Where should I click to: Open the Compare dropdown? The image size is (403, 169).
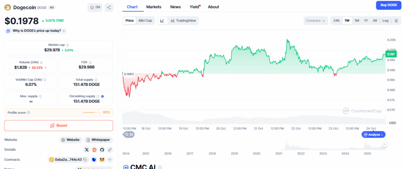click(x=316, y=20)
